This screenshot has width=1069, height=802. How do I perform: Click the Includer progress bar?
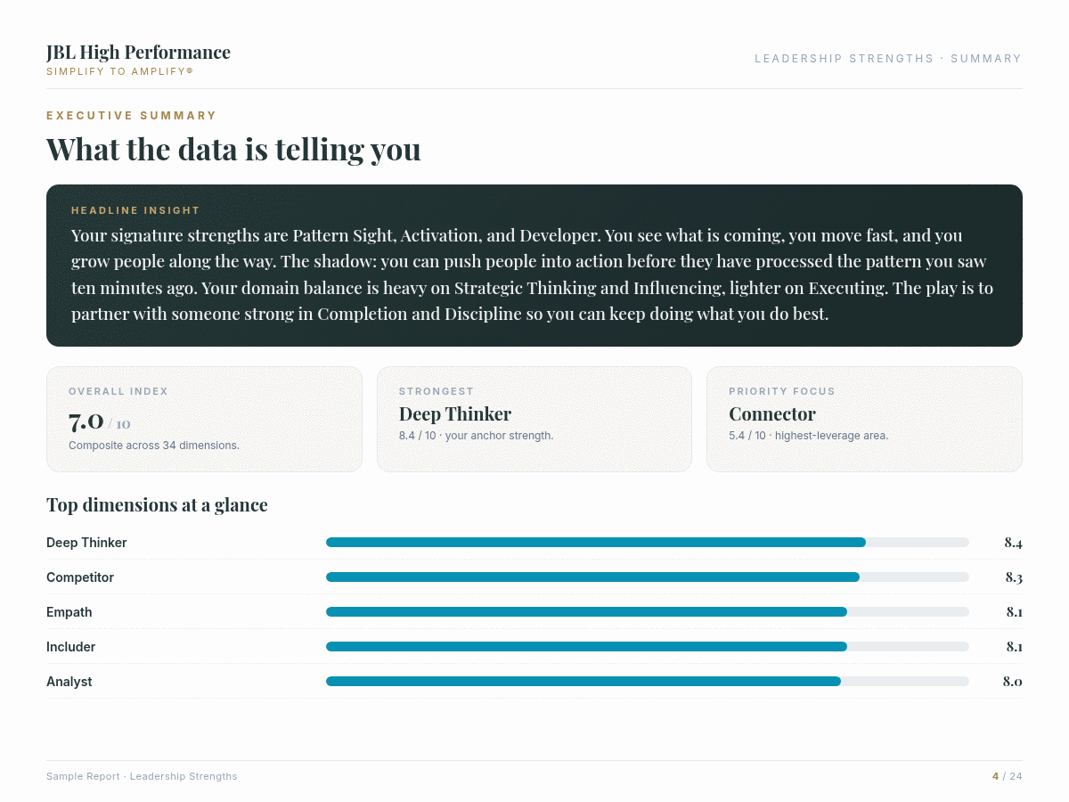pyautogui.click(x=648, y=647)
